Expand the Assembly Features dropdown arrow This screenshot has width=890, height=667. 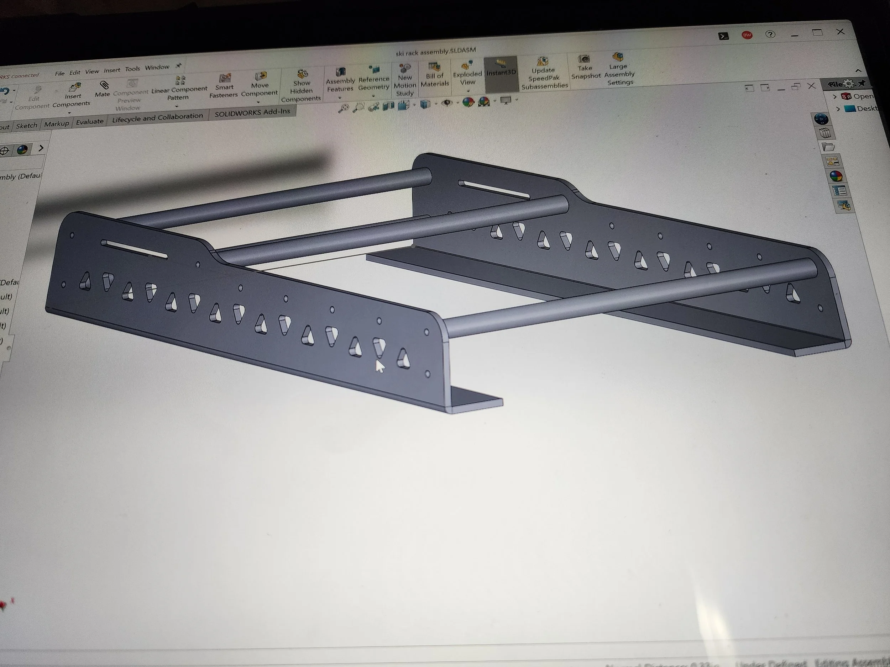[340, 98]
